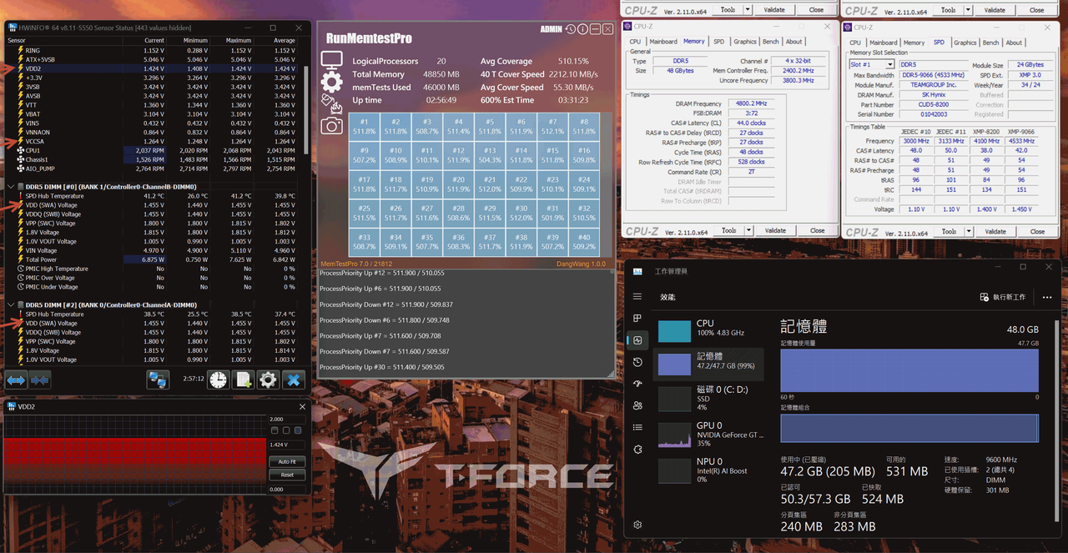The width and height of the screenshot is (1068, 553).
Task: Select GPU 0 NVIDIA entry in Task Manager
Action: tap(708, 434)
